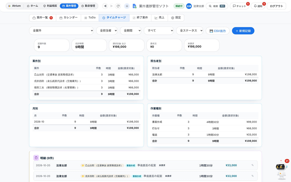Expand the 全ステータス dropdown

click(190, 31)
